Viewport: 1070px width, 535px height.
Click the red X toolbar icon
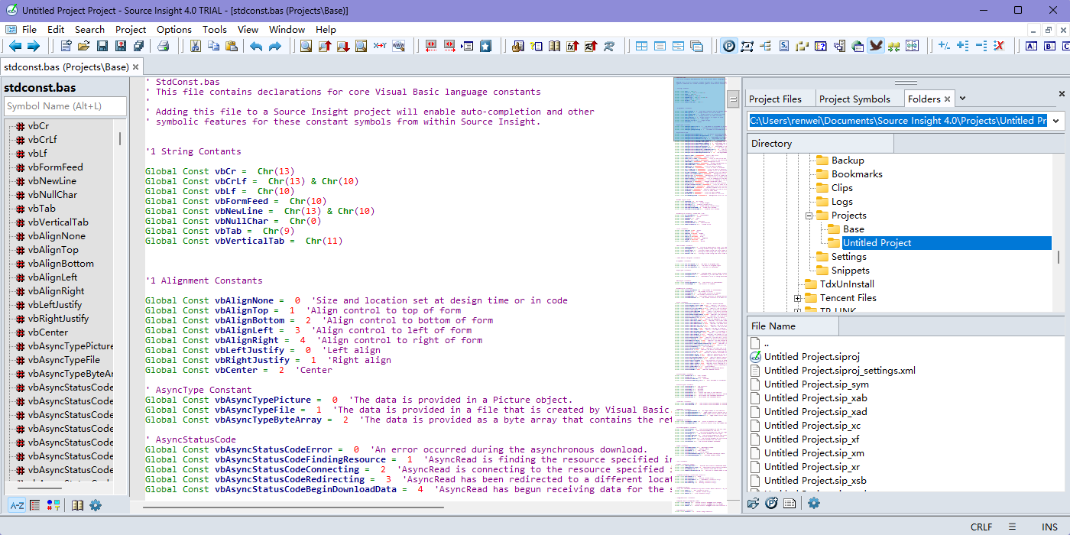[998, 47]
